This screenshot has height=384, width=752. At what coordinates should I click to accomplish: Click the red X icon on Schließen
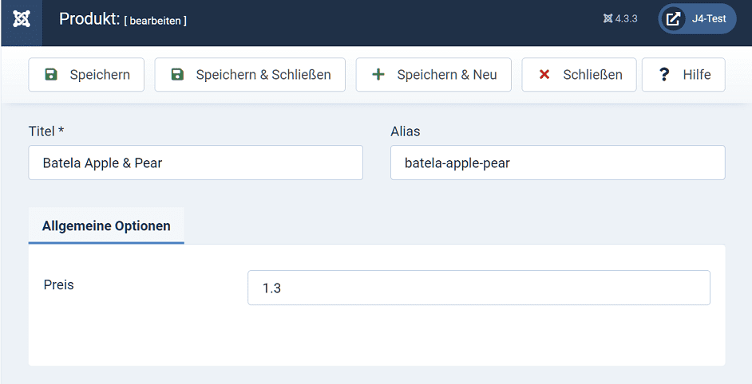[x=544, y=75]
